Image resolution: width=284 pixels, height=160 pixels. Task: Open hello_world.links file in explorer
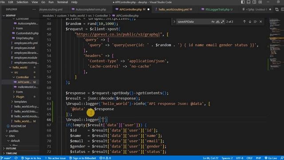(x=26, y=112)
